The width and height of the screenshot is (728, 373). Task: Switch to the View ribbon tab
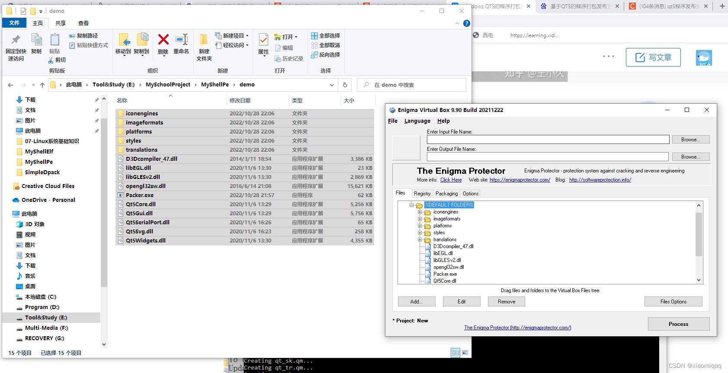[x=83, y=23]
